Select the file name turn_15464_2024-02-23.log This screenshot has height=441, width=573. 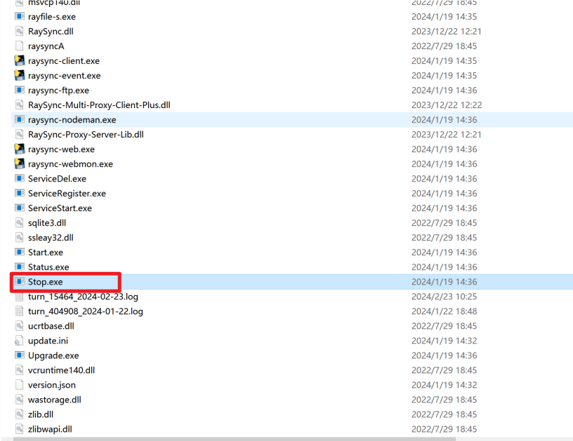[83, 297]
